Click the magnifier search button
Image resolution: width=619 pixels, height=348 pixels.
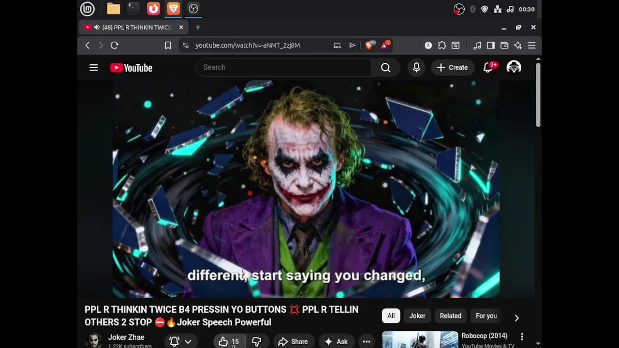click(x=385, y=68)
